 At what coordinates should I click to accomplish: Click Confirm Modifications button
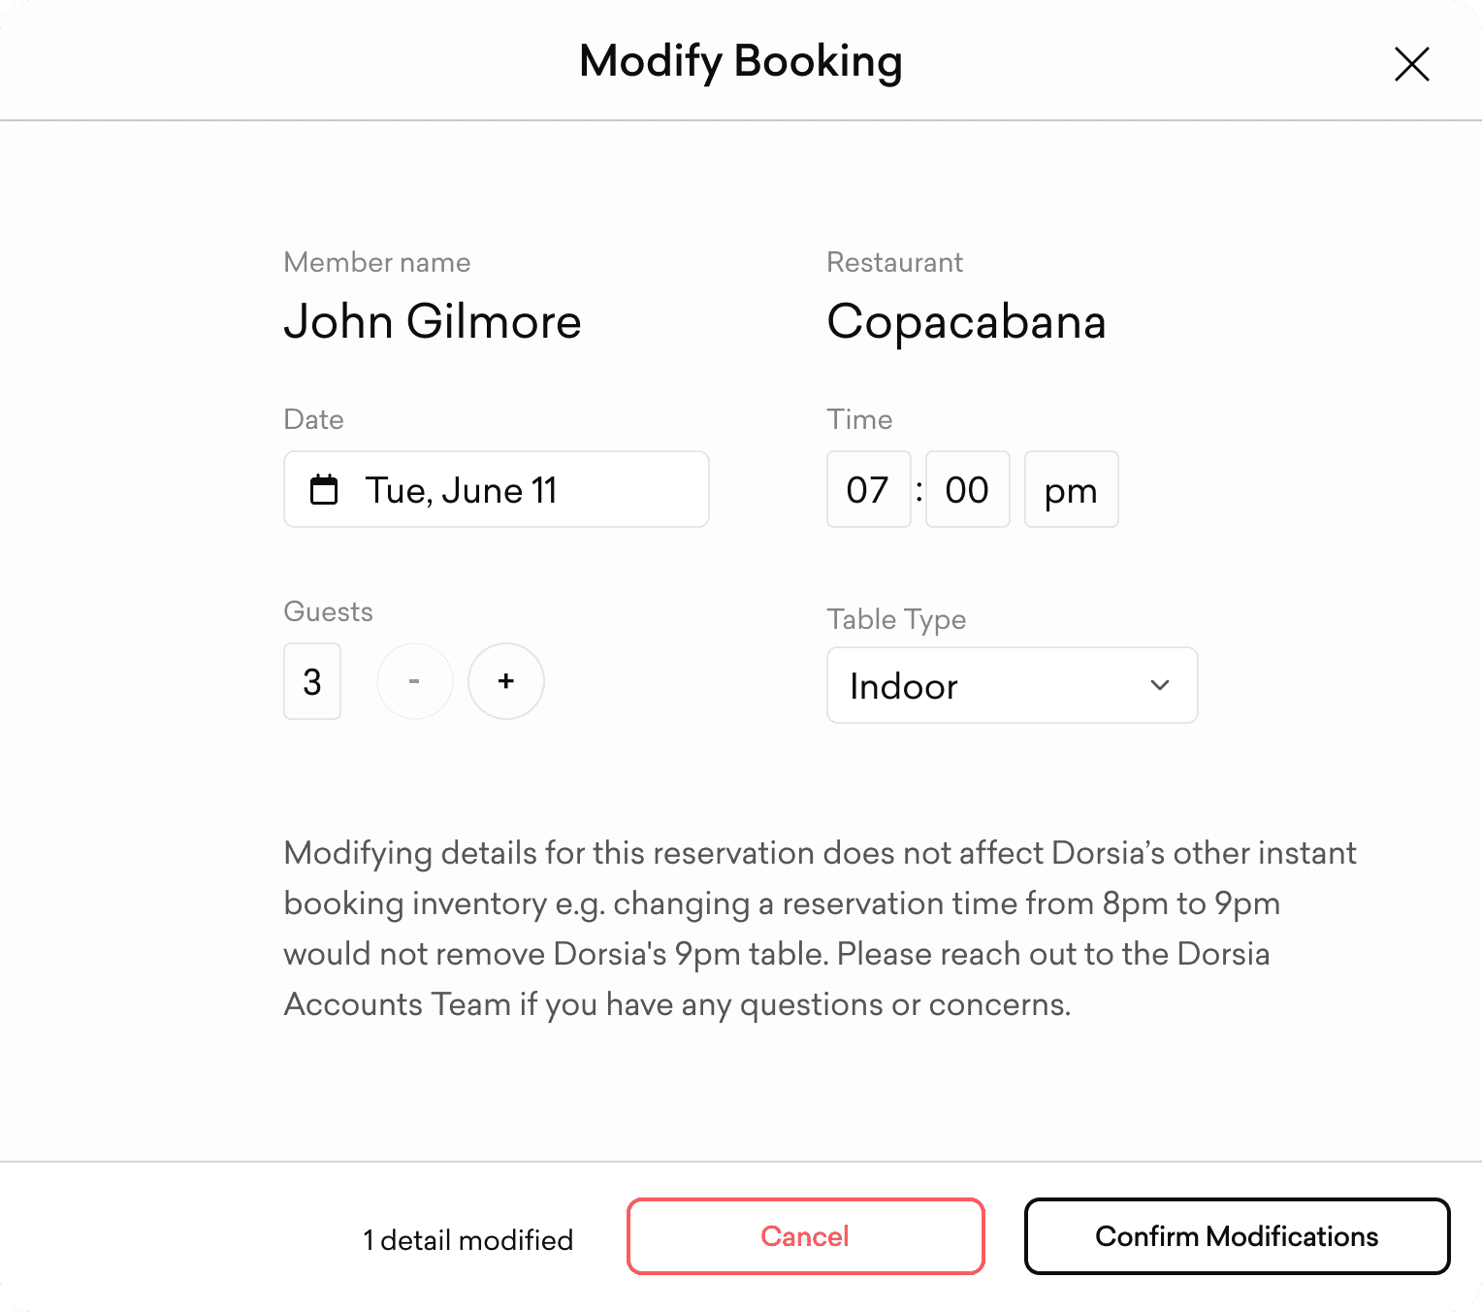click(1237, 1236)
